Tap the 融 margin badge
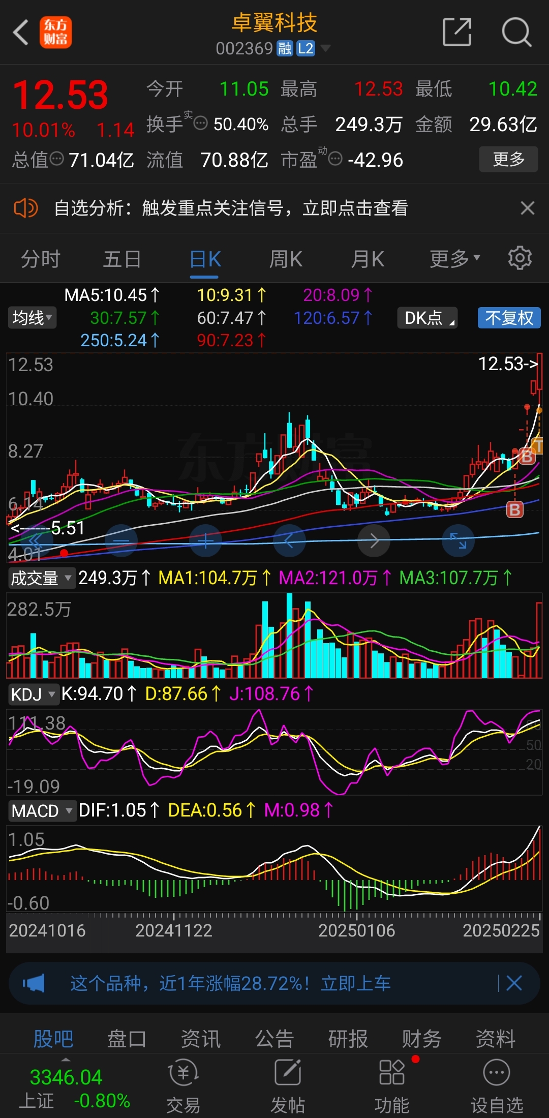Viewport: 549px width, 1118px height. (x=285, y=48)
